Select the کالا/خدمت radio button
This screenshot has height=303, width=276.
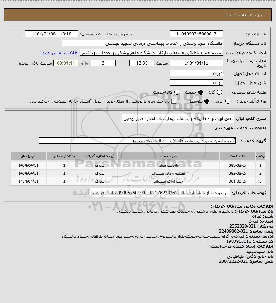point(176,92)
